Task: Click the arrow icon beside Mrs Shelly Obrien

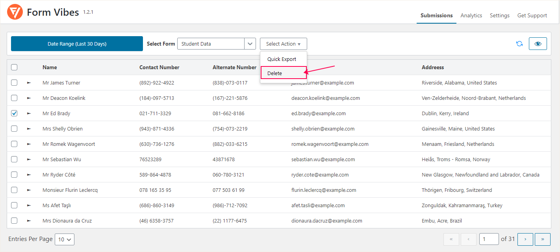Action: [x=29, y=129]
